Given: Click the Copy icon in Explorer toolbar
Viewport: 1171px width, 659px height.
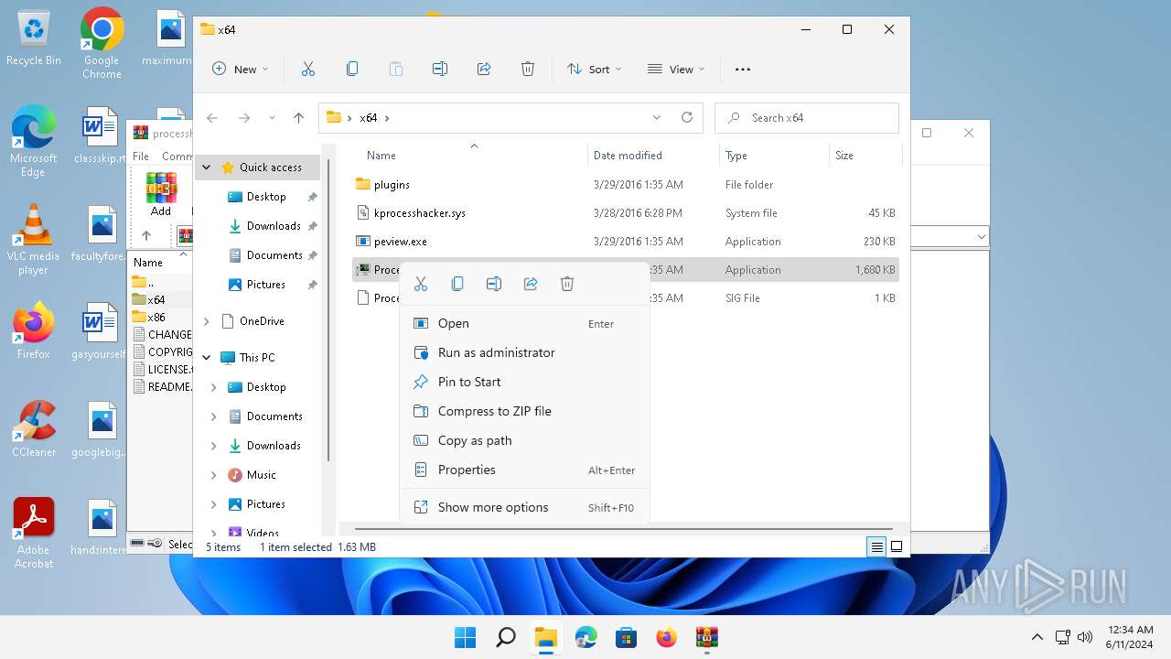Looking at the screenshot, I should point(352,69).
